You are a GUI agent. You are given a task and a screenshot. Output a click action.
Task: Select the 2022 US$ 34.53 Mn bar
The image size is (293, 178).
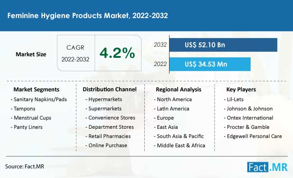(210, 64)
